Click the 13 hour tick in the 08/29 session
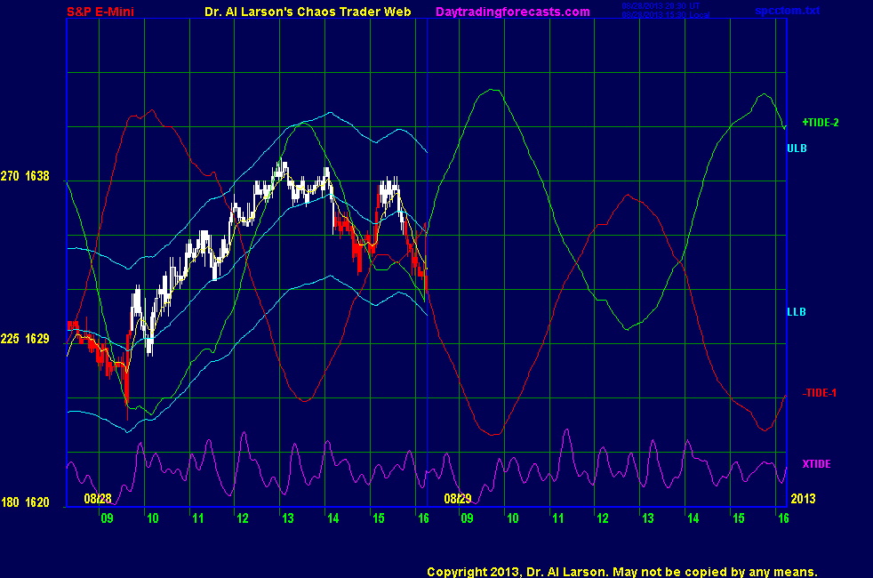 (x=647, y=518)
